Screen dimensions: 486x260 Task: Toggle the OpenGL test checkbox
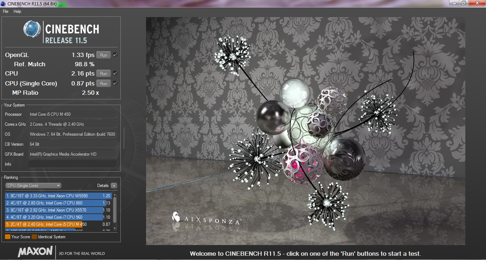point(115,55)
